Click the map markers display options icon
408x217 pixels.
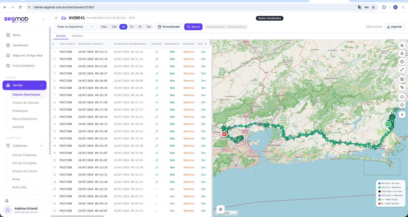402,79
